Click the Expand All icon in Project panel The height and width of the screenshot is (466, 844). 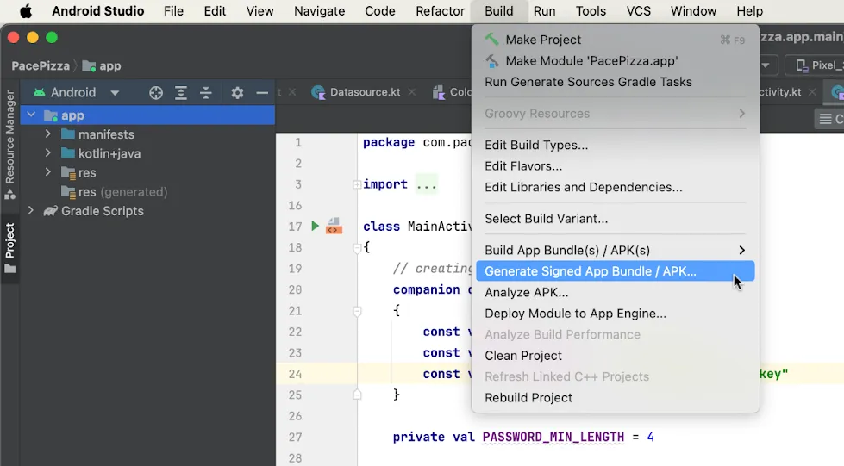click(181, 92)
